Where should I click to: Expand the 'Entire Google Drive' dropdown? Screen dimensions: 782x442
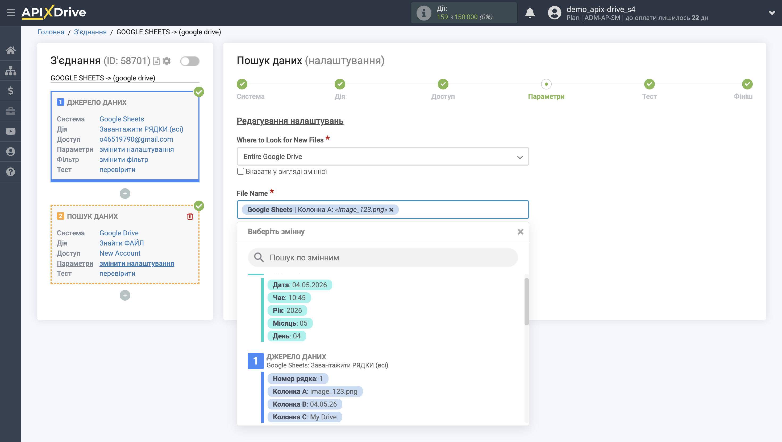point(383,157)
